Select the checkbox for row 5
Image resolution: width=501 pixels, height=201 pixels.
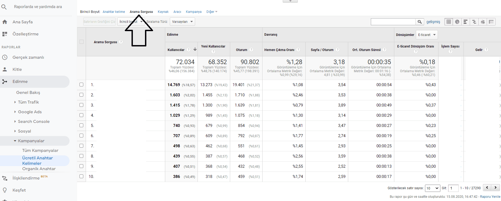(81, 126)
